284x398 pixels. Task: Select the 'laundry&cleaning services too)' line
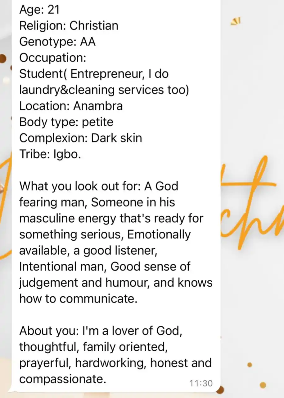(104, 90)
